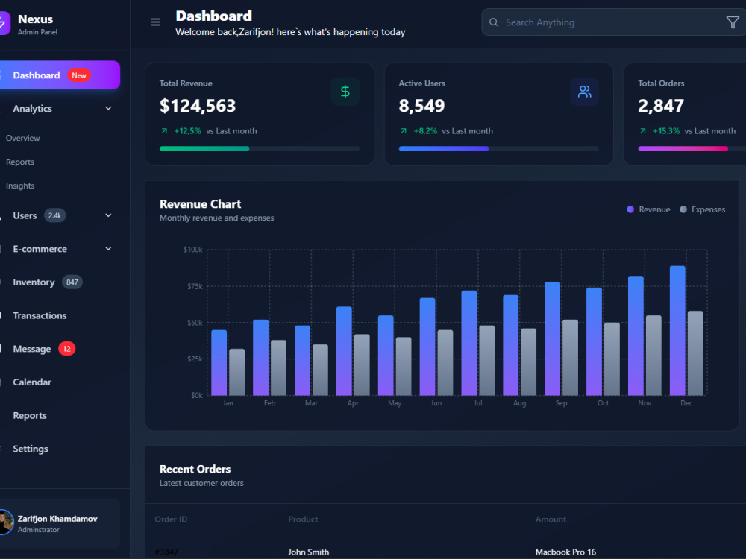The width and height of the screenshot is (746, 559).
Task: Click the +15.3% growth figure
Action: pos(666,131)
